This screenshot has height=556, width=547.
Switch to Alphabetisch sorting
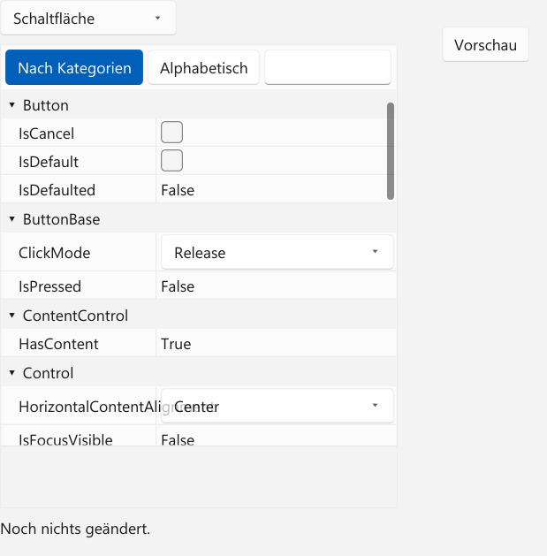[x=203, y=67]
